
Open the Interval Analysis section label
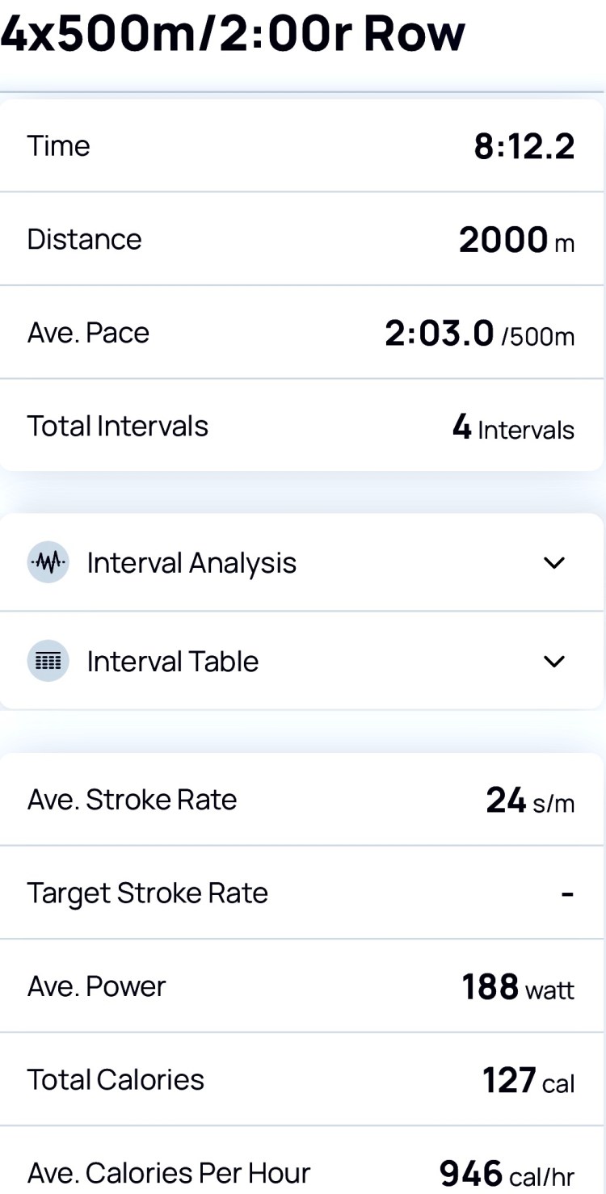click(191, 562)
